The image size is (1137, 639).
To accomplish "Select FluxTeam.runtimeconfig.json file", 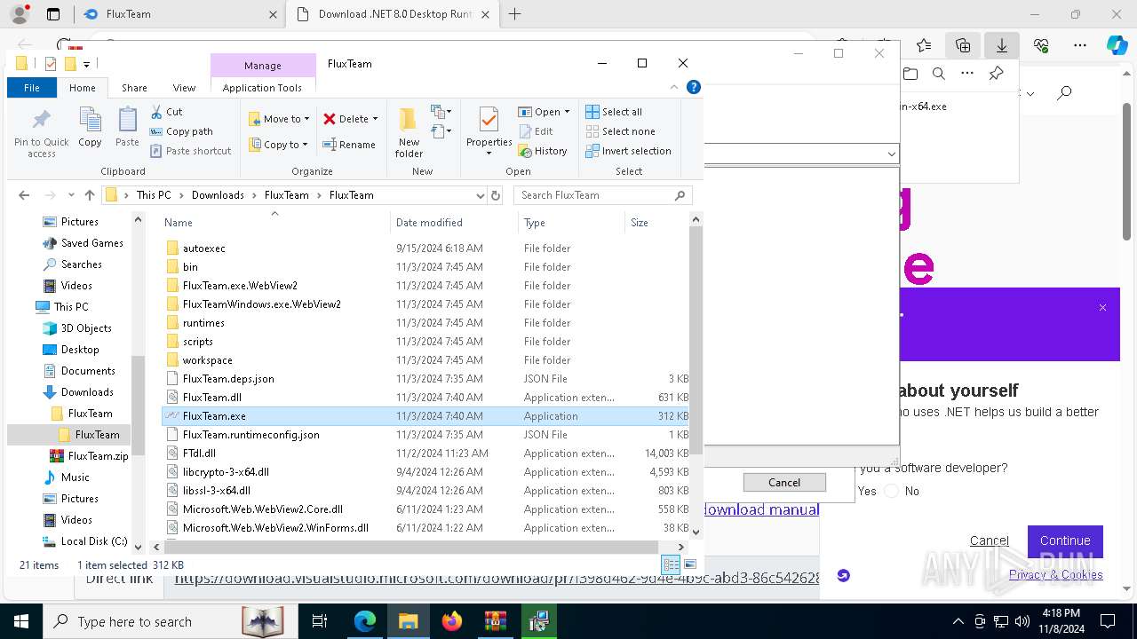I will [250, 435].
